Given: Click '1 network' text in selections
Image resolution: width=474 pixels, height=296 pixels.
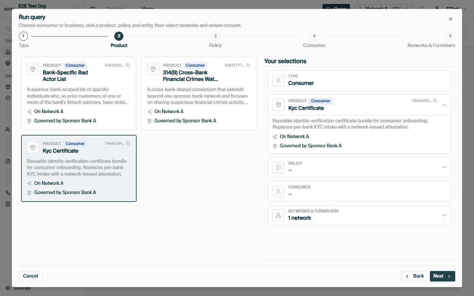Looking at the screenshot, I should (300, 218).
